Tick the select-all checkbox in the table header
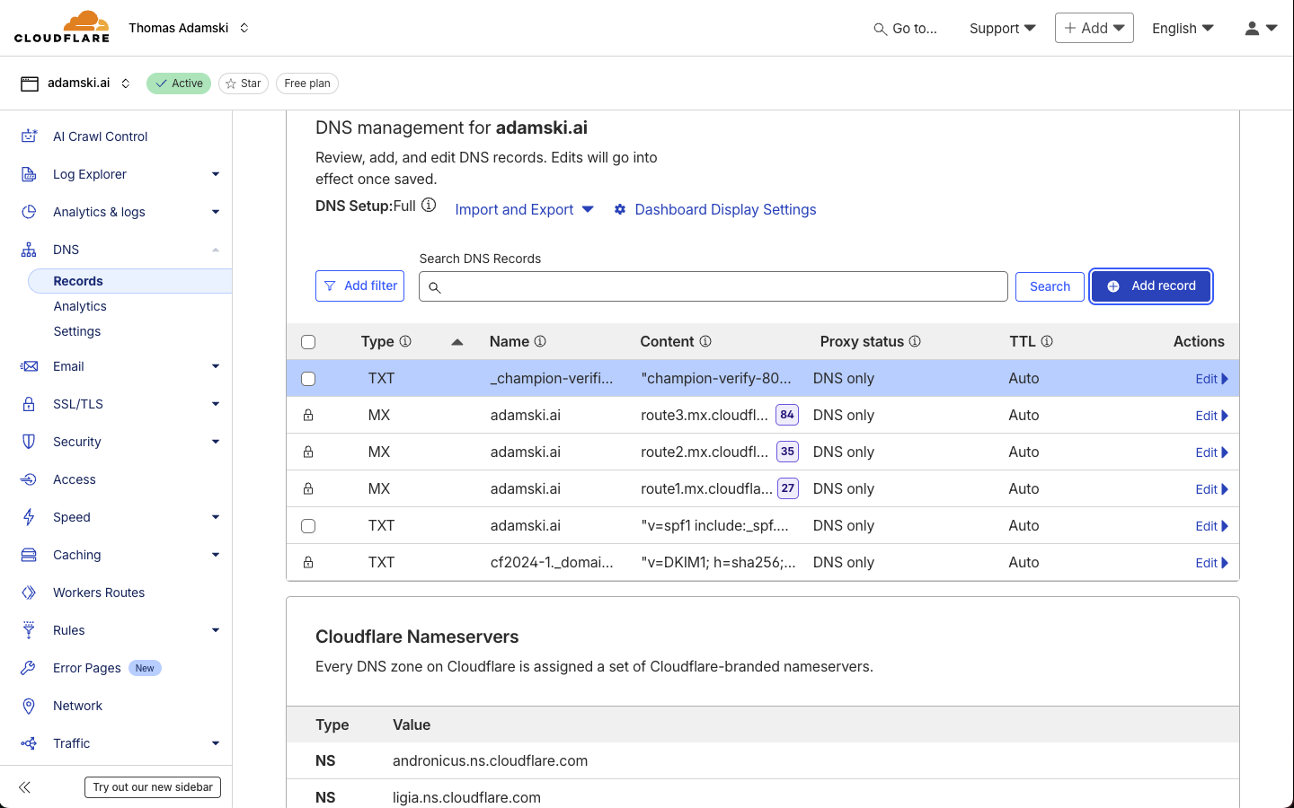This screenshot has width=1294, height=808. click(308, 341)
